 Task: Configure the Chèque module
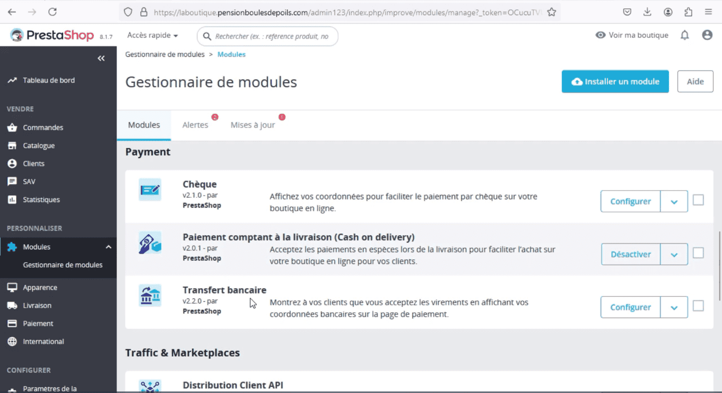[x=630, y=201]
